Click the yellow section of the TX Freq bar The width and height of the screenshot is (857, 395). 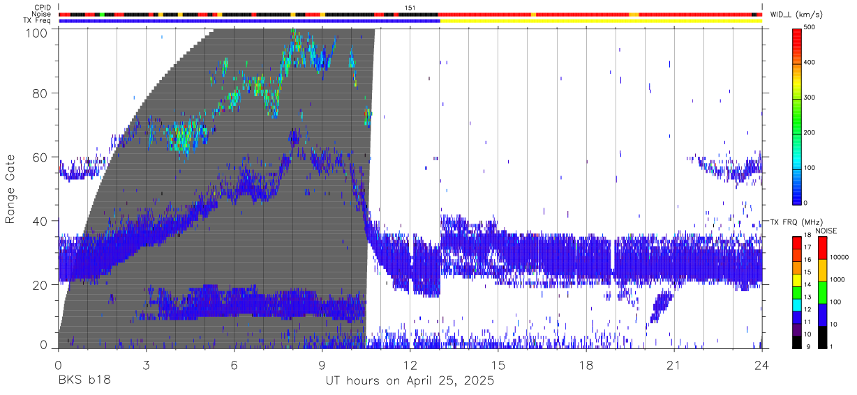coord(601,21)
